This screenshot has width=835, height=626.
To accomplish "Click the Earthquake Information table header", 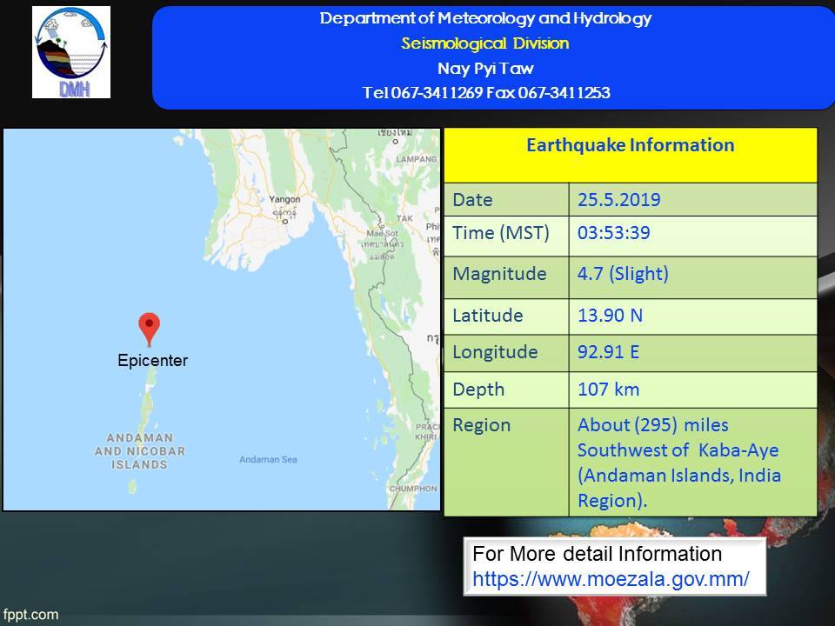I will 630,145.
